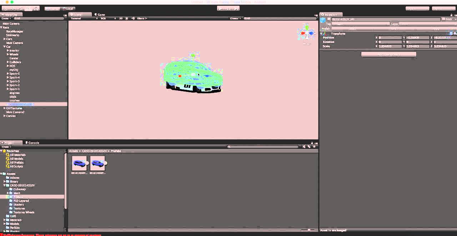Toggle 2D mode in the Scene view
Image resolution: width=457 pixels, height=236 pixels.
(121, 18)
